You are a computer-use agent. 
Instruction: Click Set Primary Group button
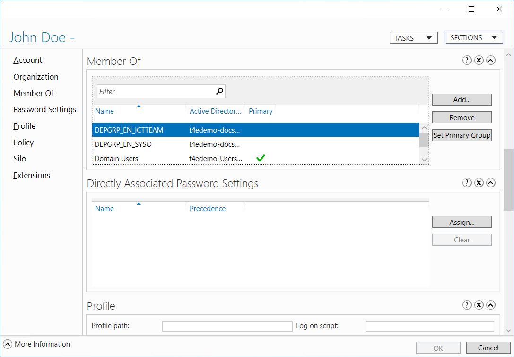point(462,135)
